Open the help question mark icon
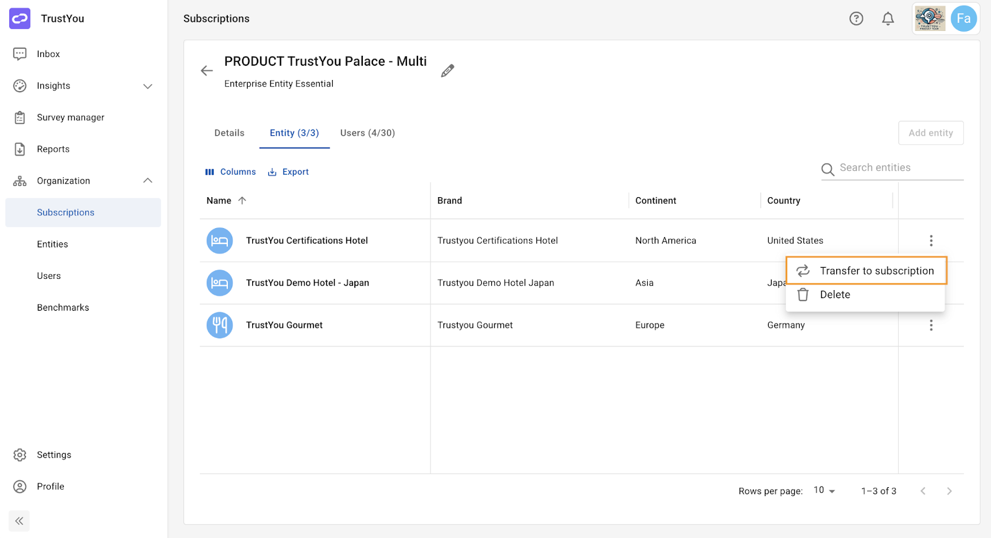 tap(856, 19)
